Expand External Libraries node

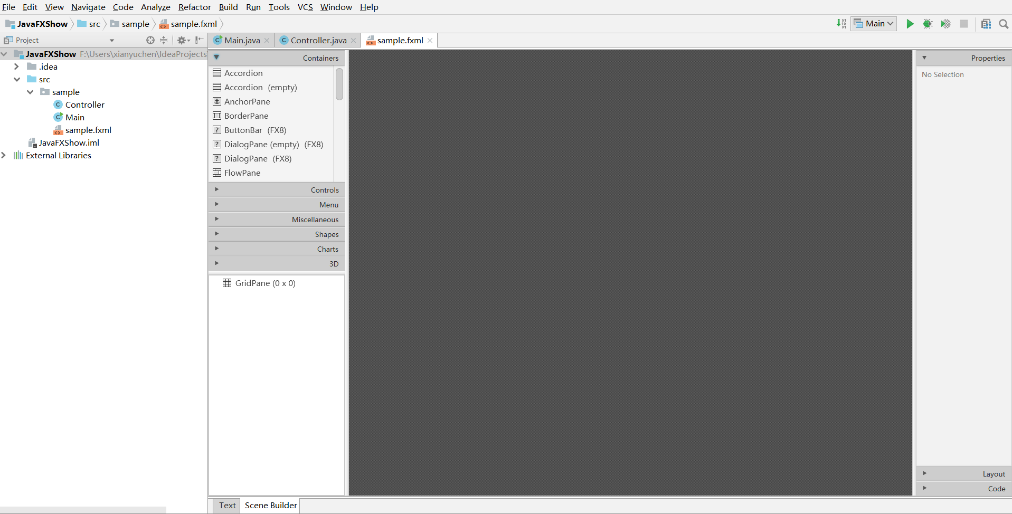[4, 155]
